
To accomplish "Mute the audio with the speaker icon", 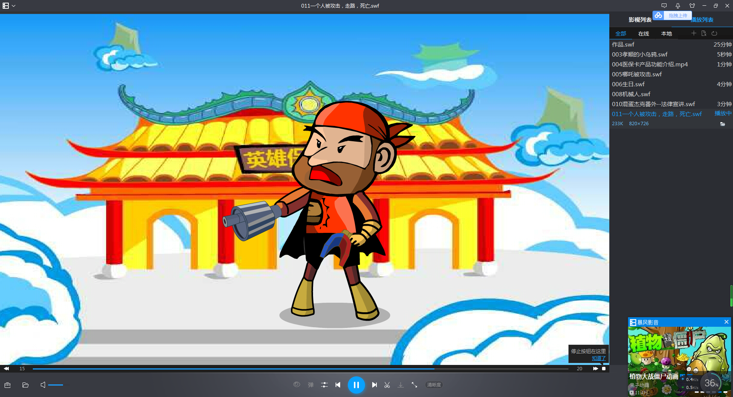I will (43, 385).
